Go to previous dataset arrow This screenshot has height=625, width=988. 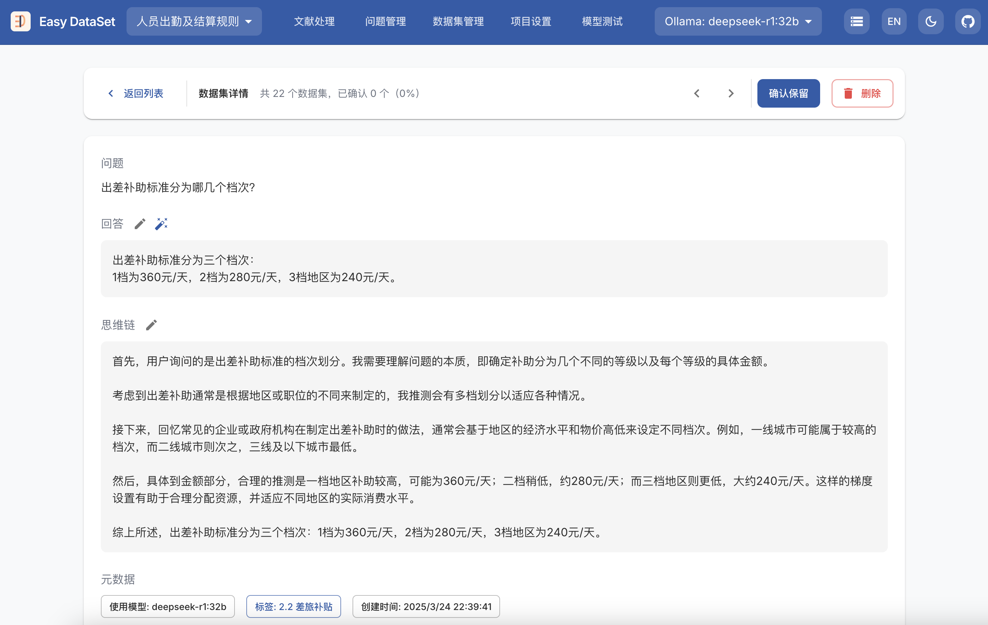pyautogui.click(x=697, y=93)
